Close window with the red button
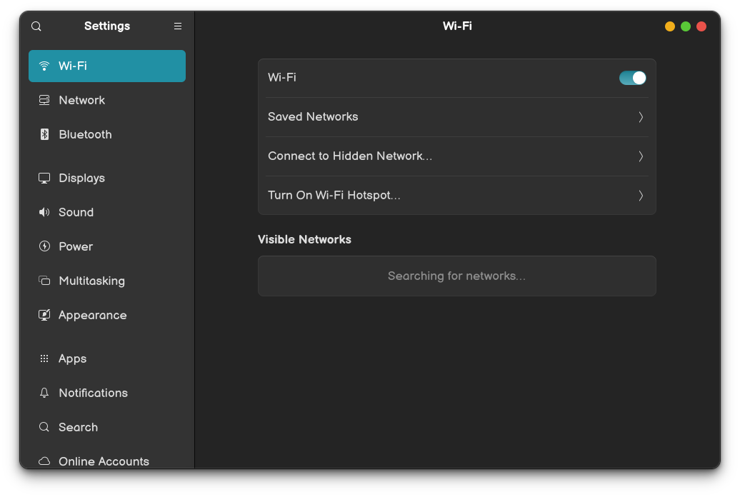740x497 pixels. [701, 26]
